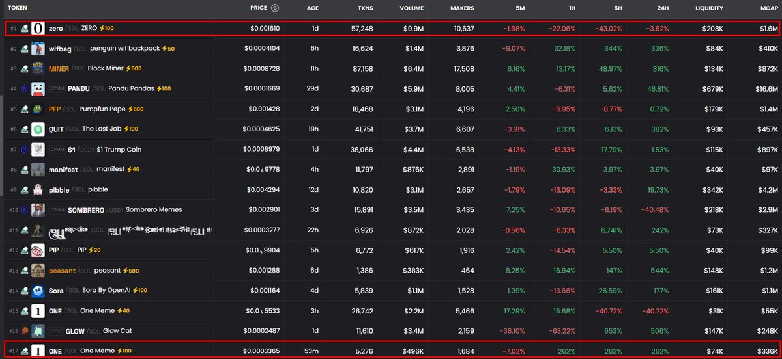
Task: Sort table by the AGE column header
Action: point(312,8)
